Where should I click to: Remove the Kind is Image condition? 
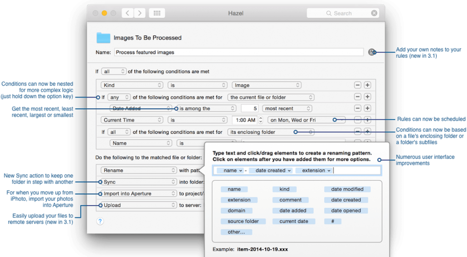[357, 85]
